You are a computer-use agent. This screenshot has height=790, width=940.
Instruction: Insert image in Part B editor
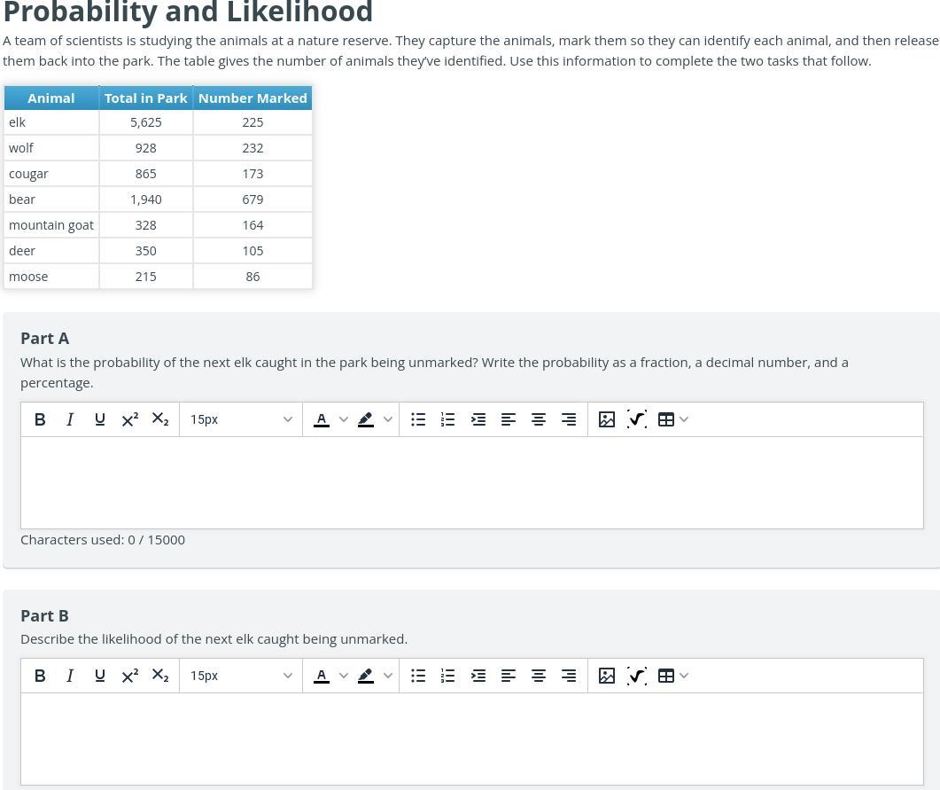coord(607,676)
